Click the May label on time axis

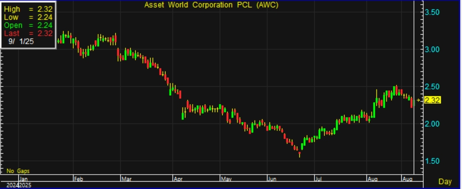click(x=225, y=179)
